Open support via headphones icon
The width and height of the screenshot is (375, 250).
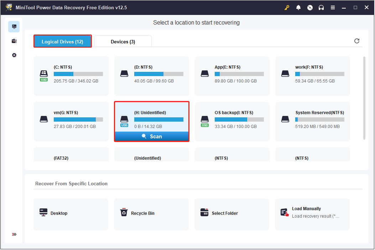point(321,7)
